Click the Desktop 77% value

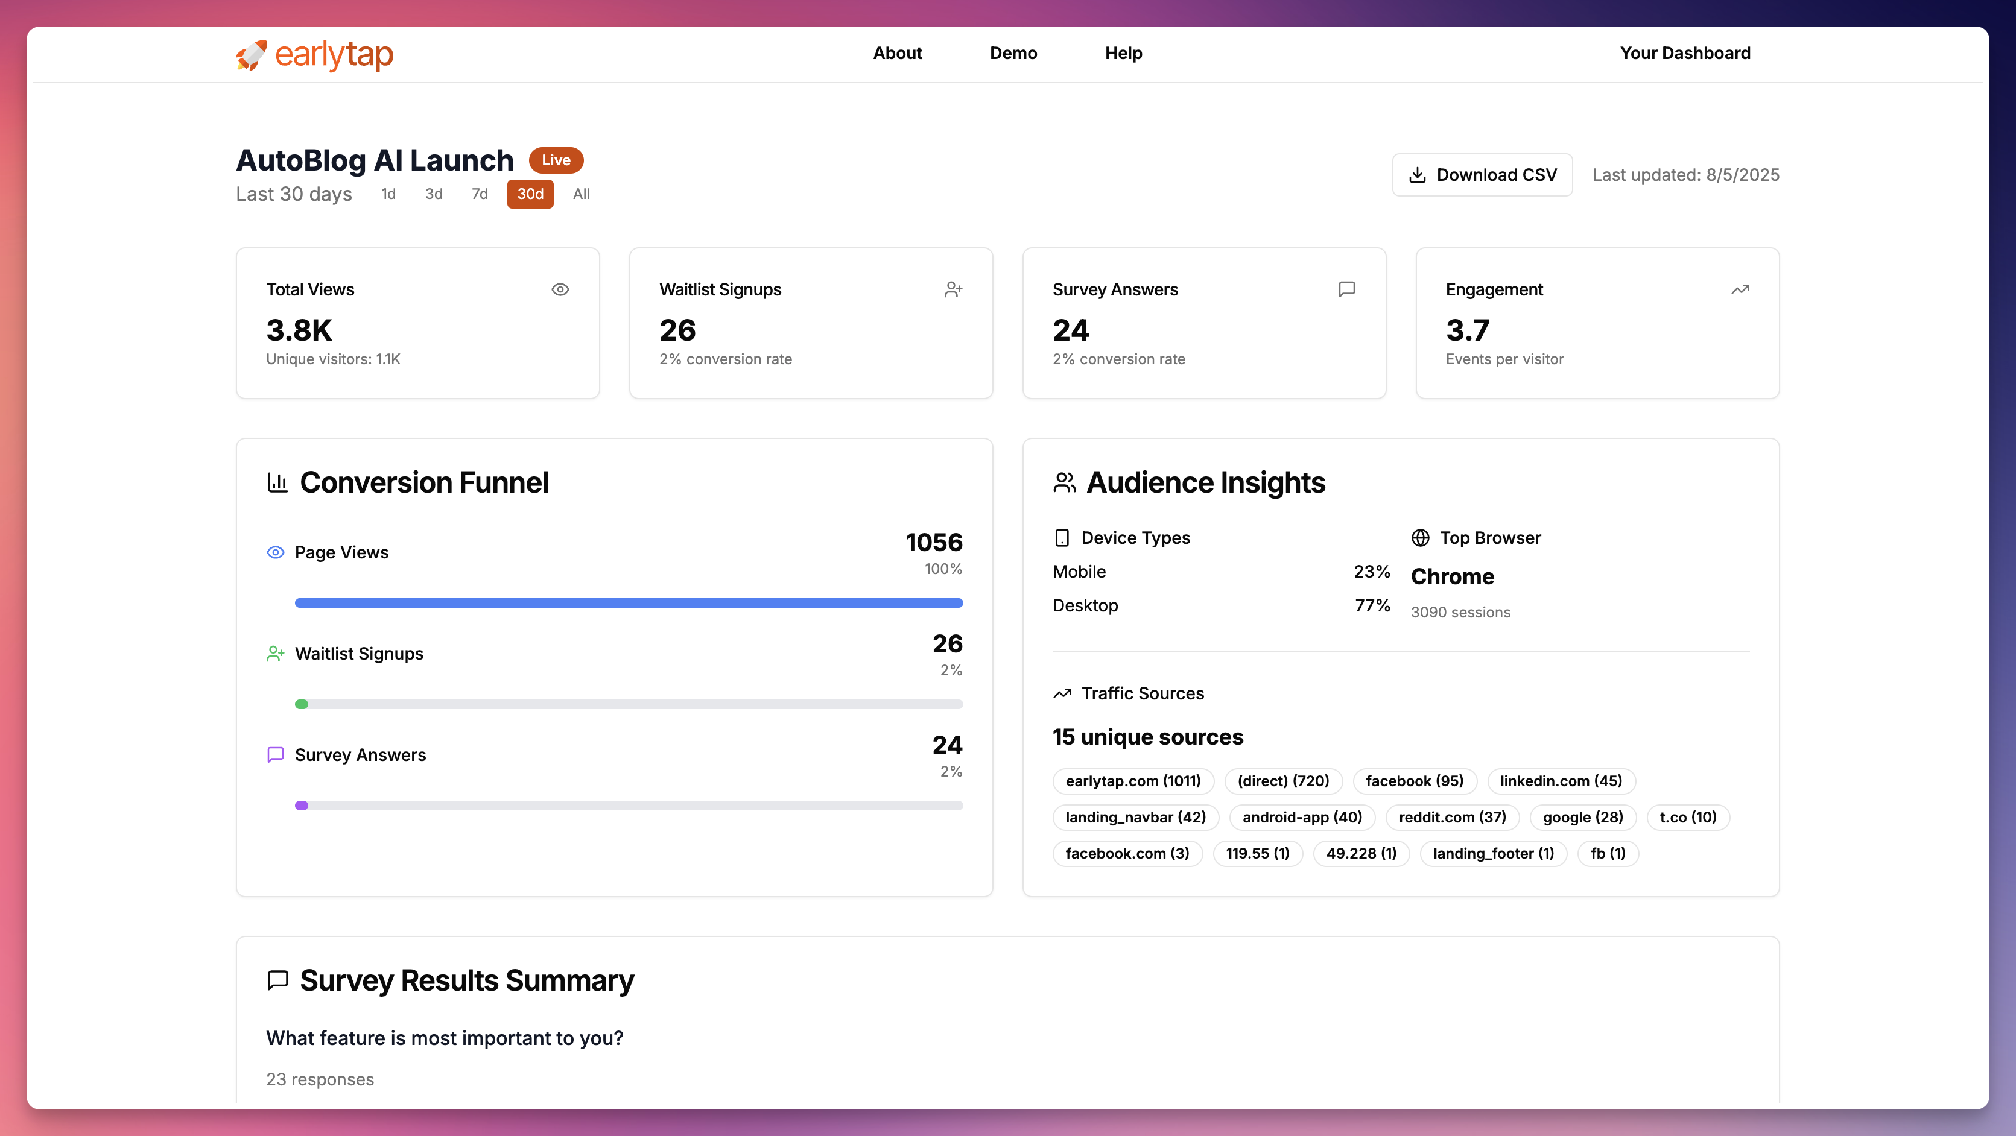[1373, 605]
